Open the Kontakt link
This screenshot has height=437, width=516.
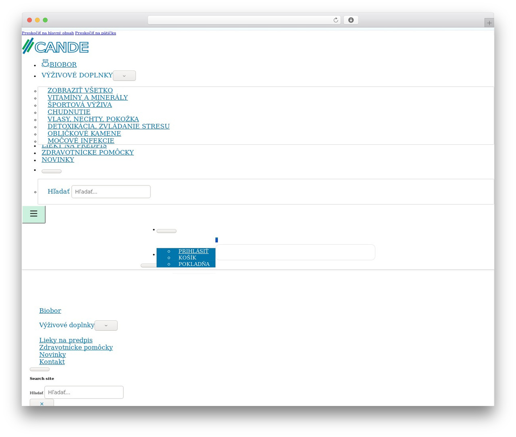pyautogui.click(x=52, y=362)
